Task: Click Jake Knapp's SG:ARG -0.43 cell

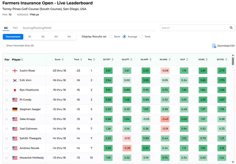Action: coord(165,119)
